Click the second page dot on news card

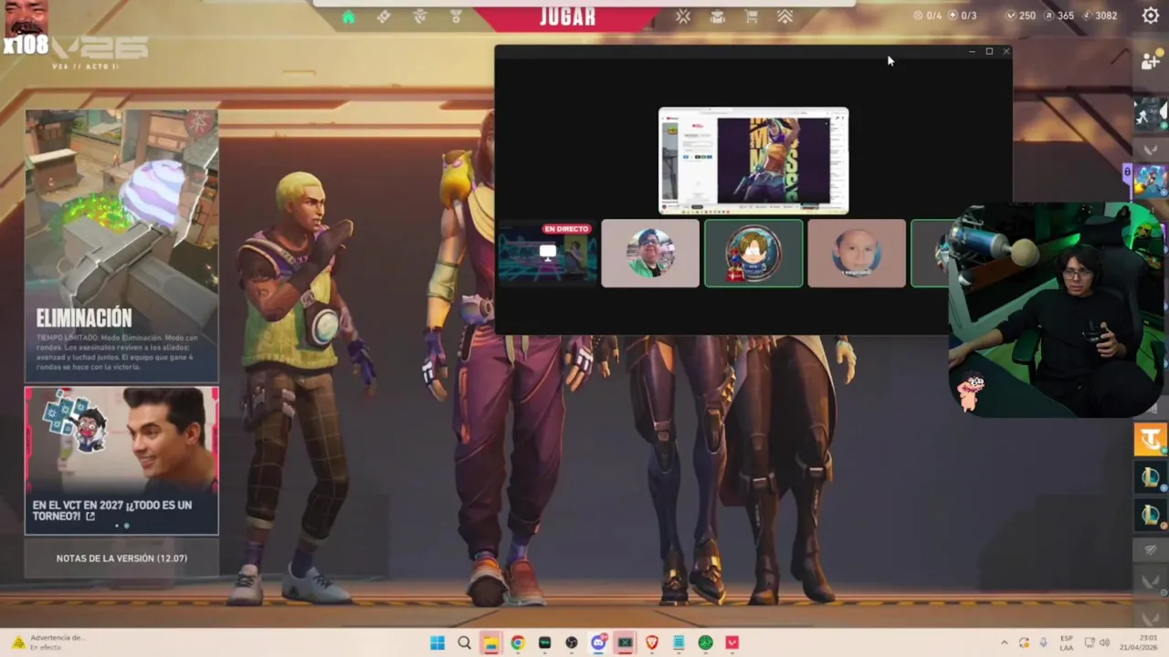(x=126, y=526)
